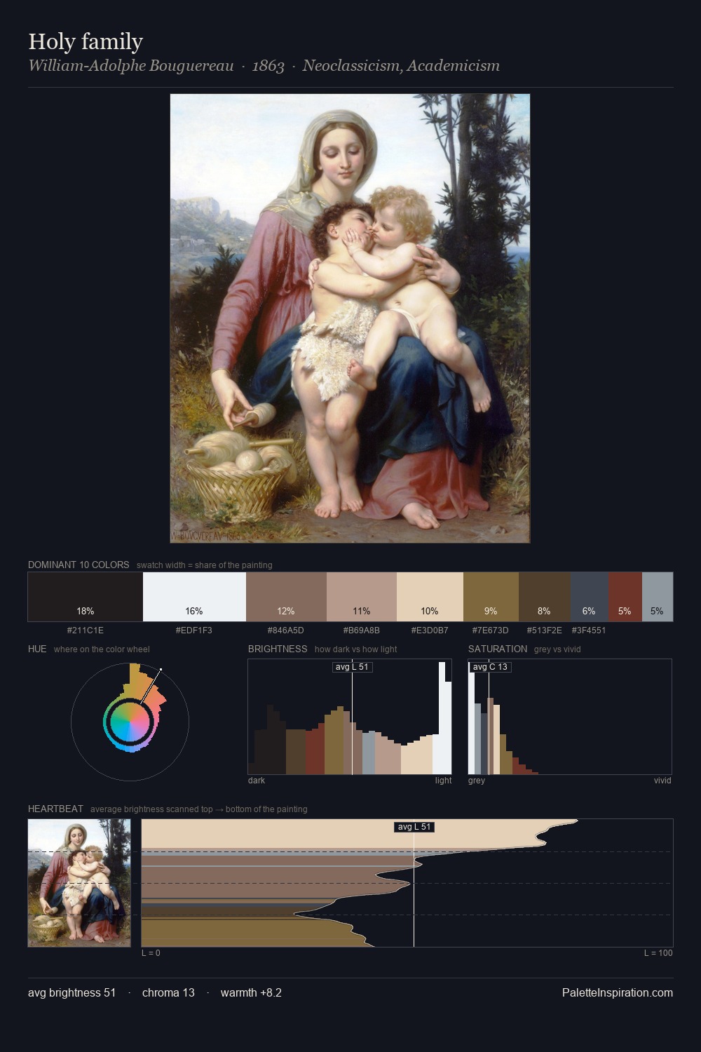Click the hex code #513F2E
The width and height of the screenshot is (701, 1052).
544,630
